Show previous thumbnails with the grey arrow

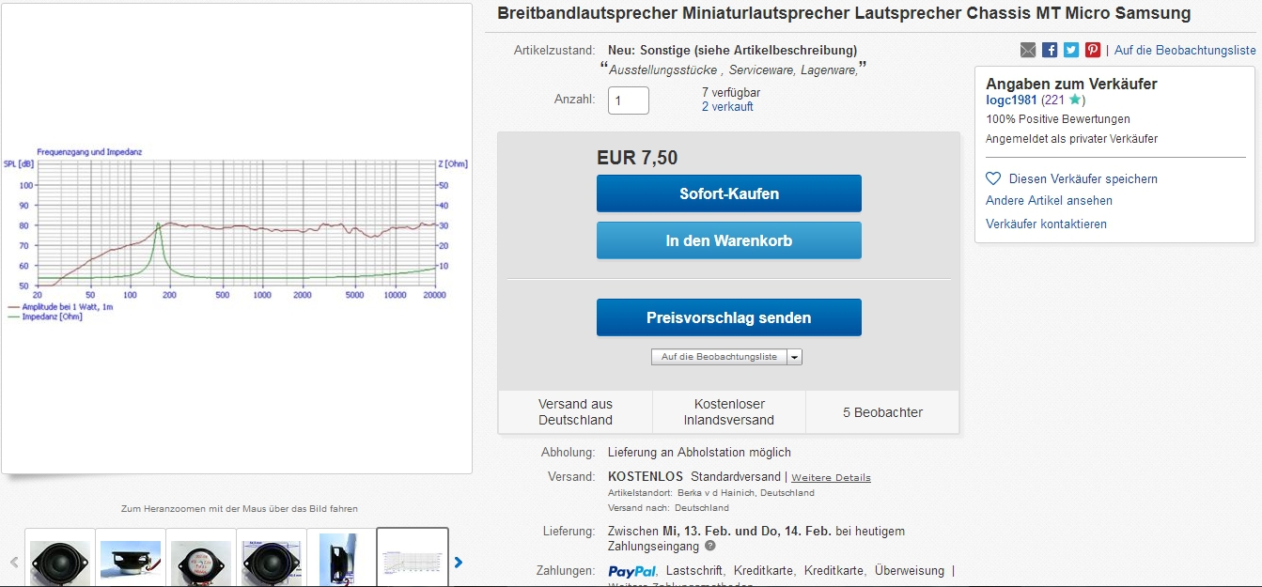[x=14, y=563]
